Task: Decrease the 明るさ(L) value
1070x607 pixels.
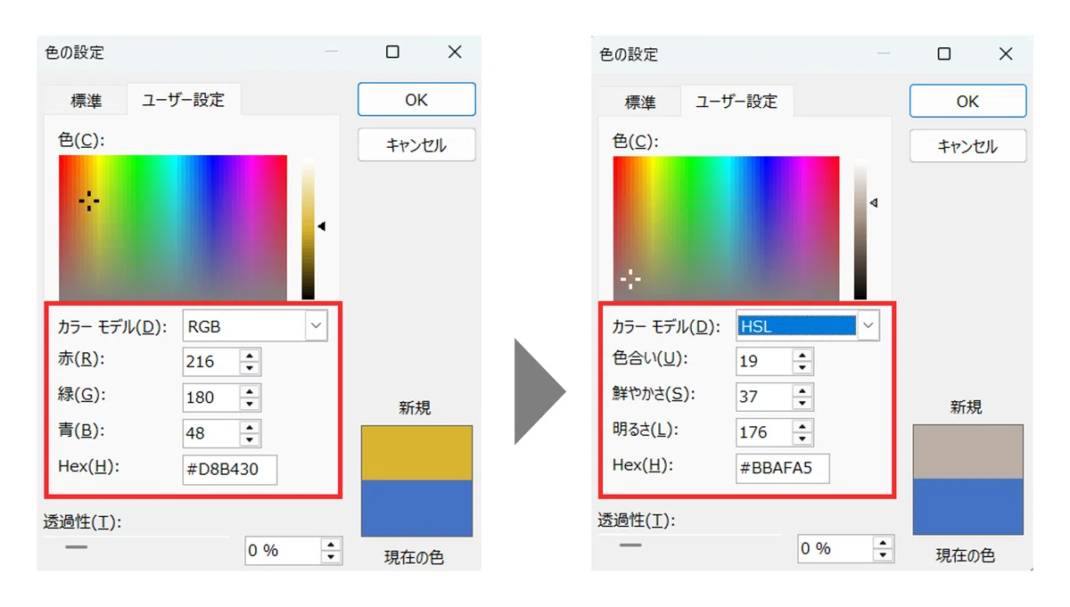Action: (x=803, y=439)
